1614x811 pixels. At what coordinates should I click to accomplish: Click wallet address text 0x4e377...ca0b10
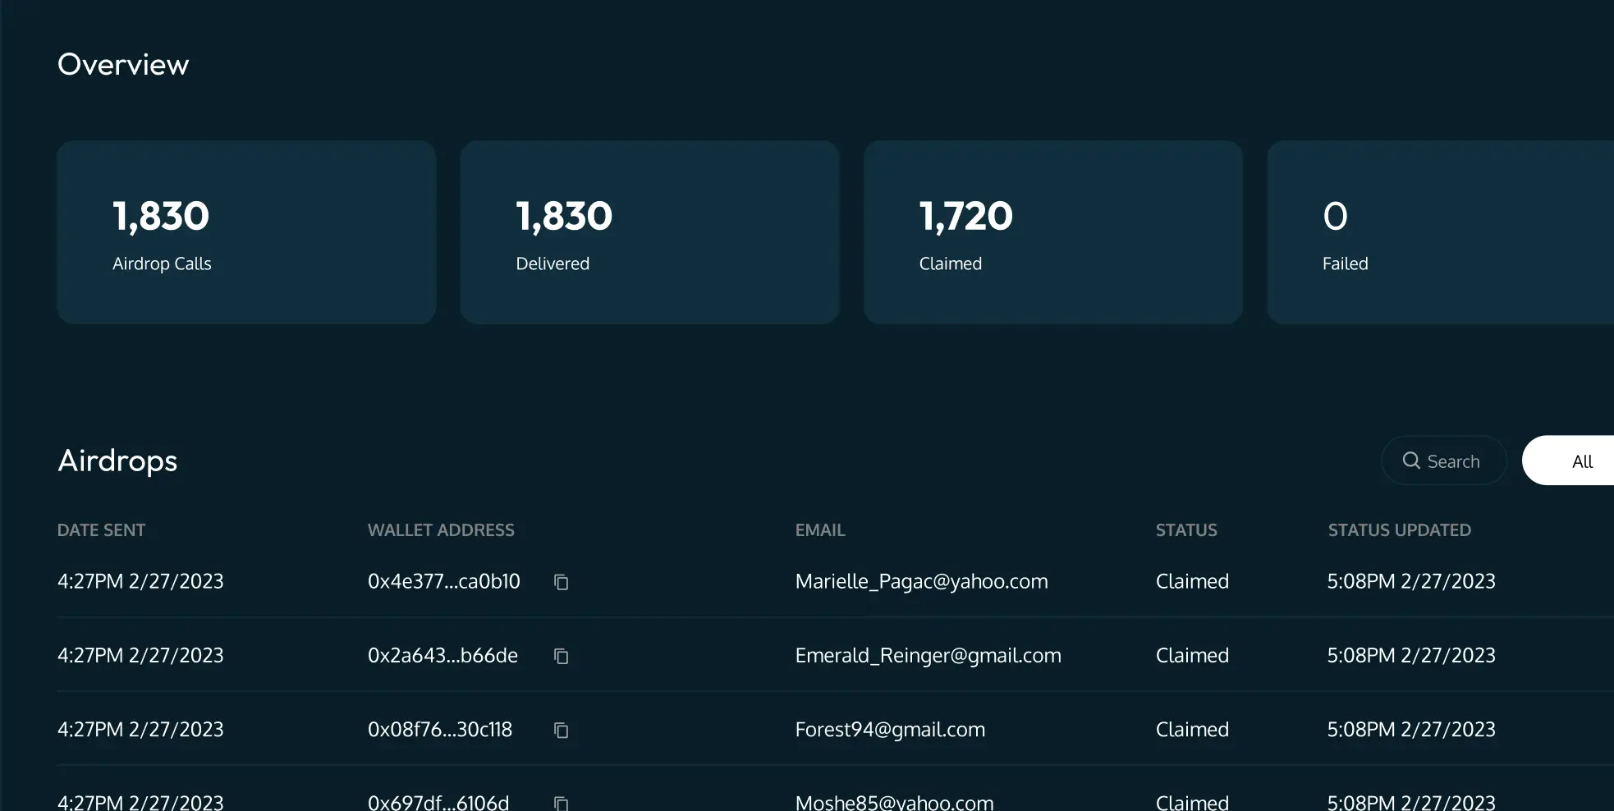point(444,581)
